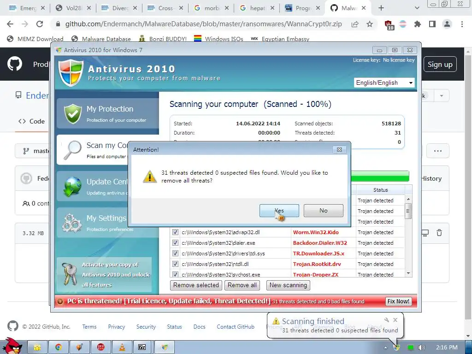Image resolution: width=472 pixels, height=354 pixels.
Task: Open the GitHub three-dots file menu
Action: point(438,151)
